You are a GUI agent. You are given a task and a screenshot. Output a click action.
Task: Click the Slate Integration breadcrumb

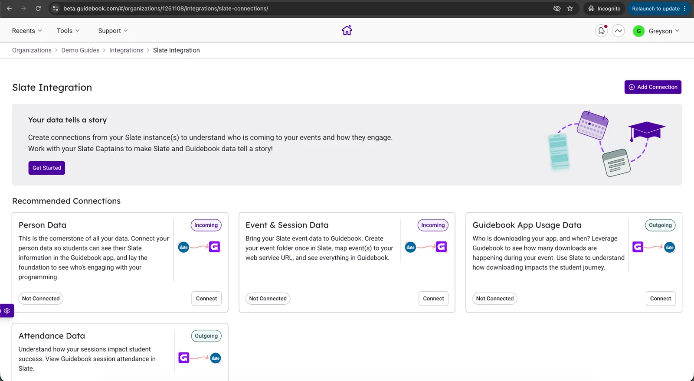(177, 50)
